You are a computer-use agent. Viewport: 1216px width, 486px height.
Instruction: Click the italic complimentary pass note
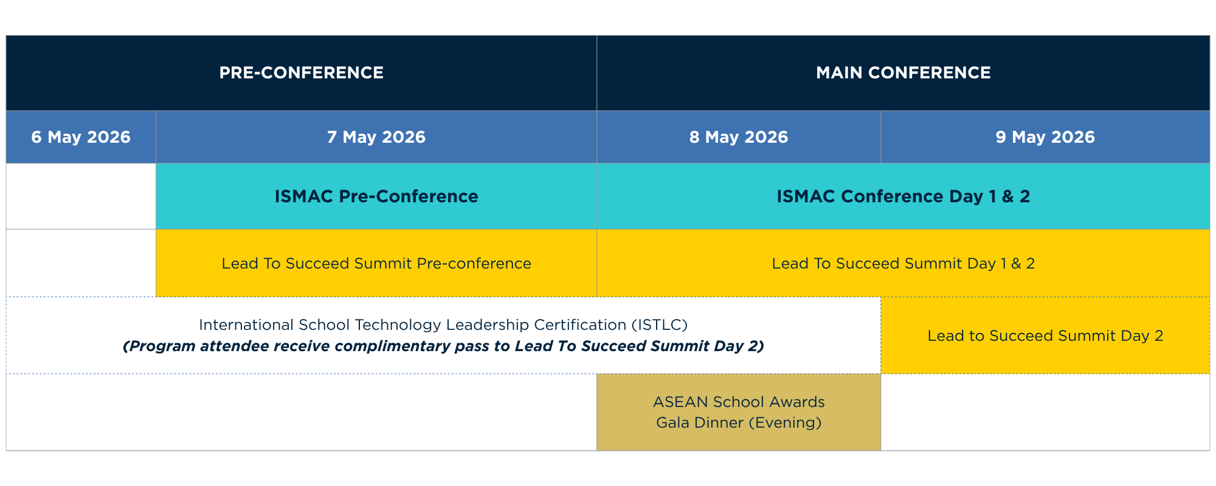pyautogui.click(x=443, y=346)
